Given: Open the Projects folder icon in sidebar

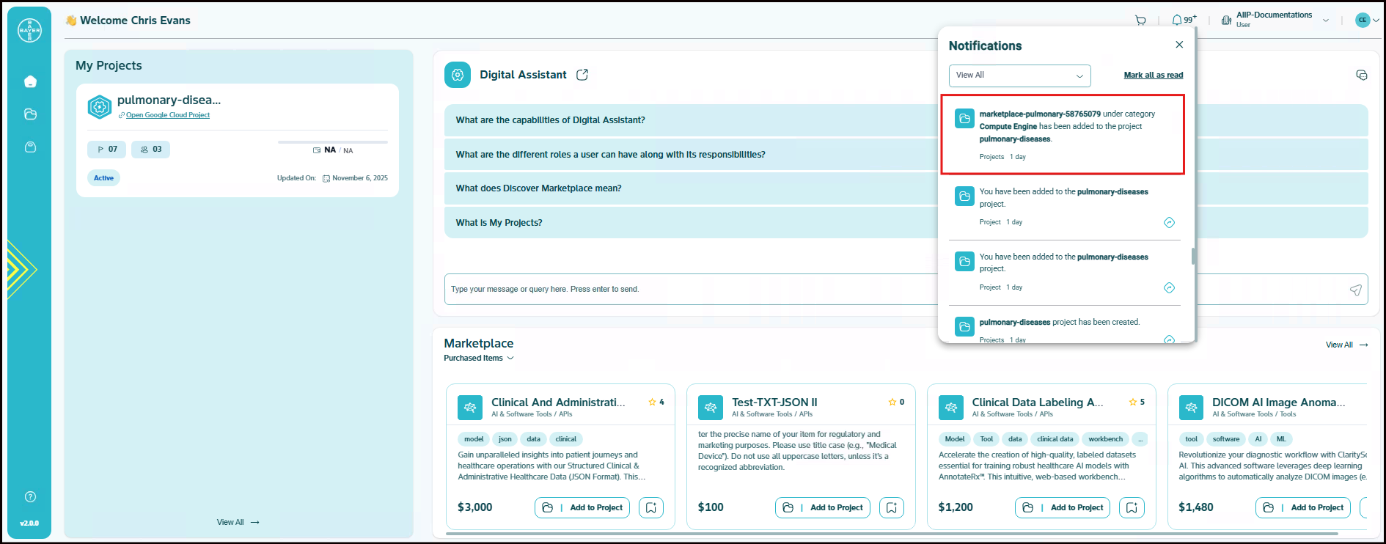Looking at the screenshot, I should click(30, 114).
